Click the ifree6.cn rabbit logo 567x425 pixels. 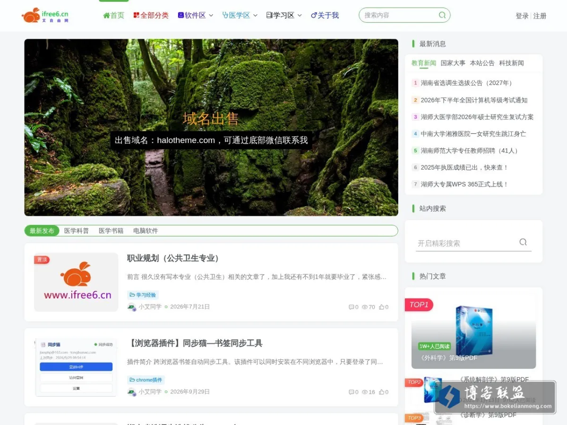[45, 15]
